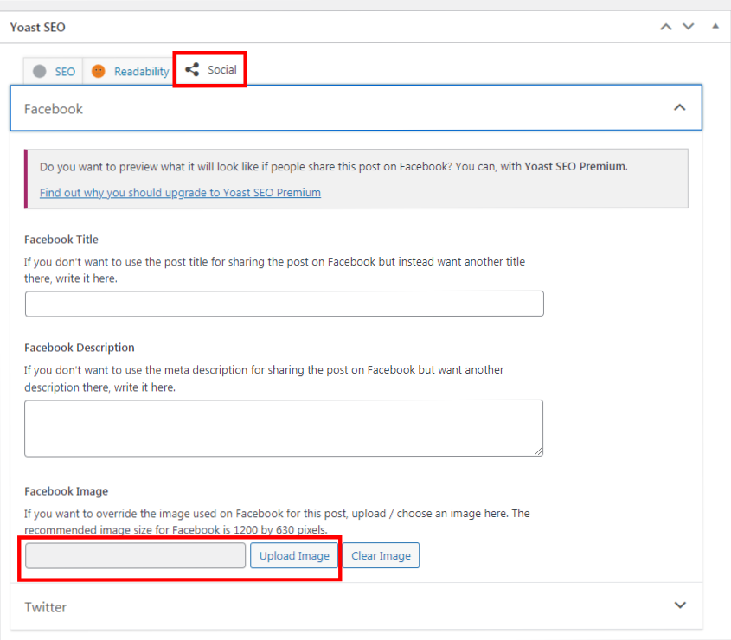Image resolution: width=731 pixels, height=640 pixels.
Task: Click the Twitter section header text
Action: [46, 607]
